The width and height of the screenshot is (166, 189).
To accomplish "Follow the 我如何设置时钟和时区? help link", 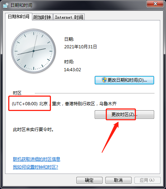I will (x=35, y=167).
